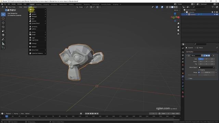Click the zoom view magnifier icon
This screenshot has height=123, width=219.
coord(178,24)
